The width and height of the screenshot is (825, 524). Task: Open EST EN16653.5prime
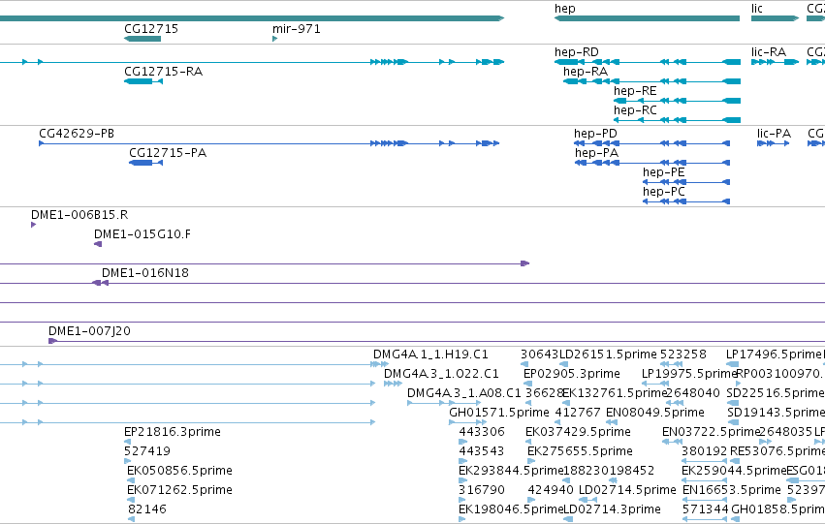point(731,490)
